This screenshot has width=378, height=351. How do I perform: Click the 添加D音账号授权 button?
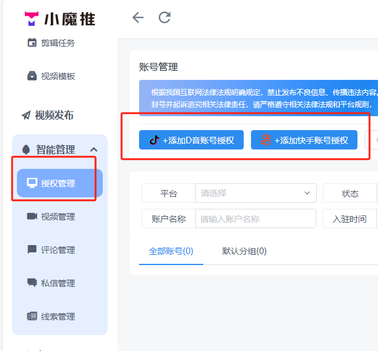click(x=191, y=140)
